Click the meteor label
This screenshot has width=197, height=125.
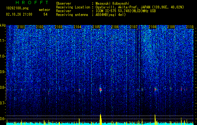point(44,10)
